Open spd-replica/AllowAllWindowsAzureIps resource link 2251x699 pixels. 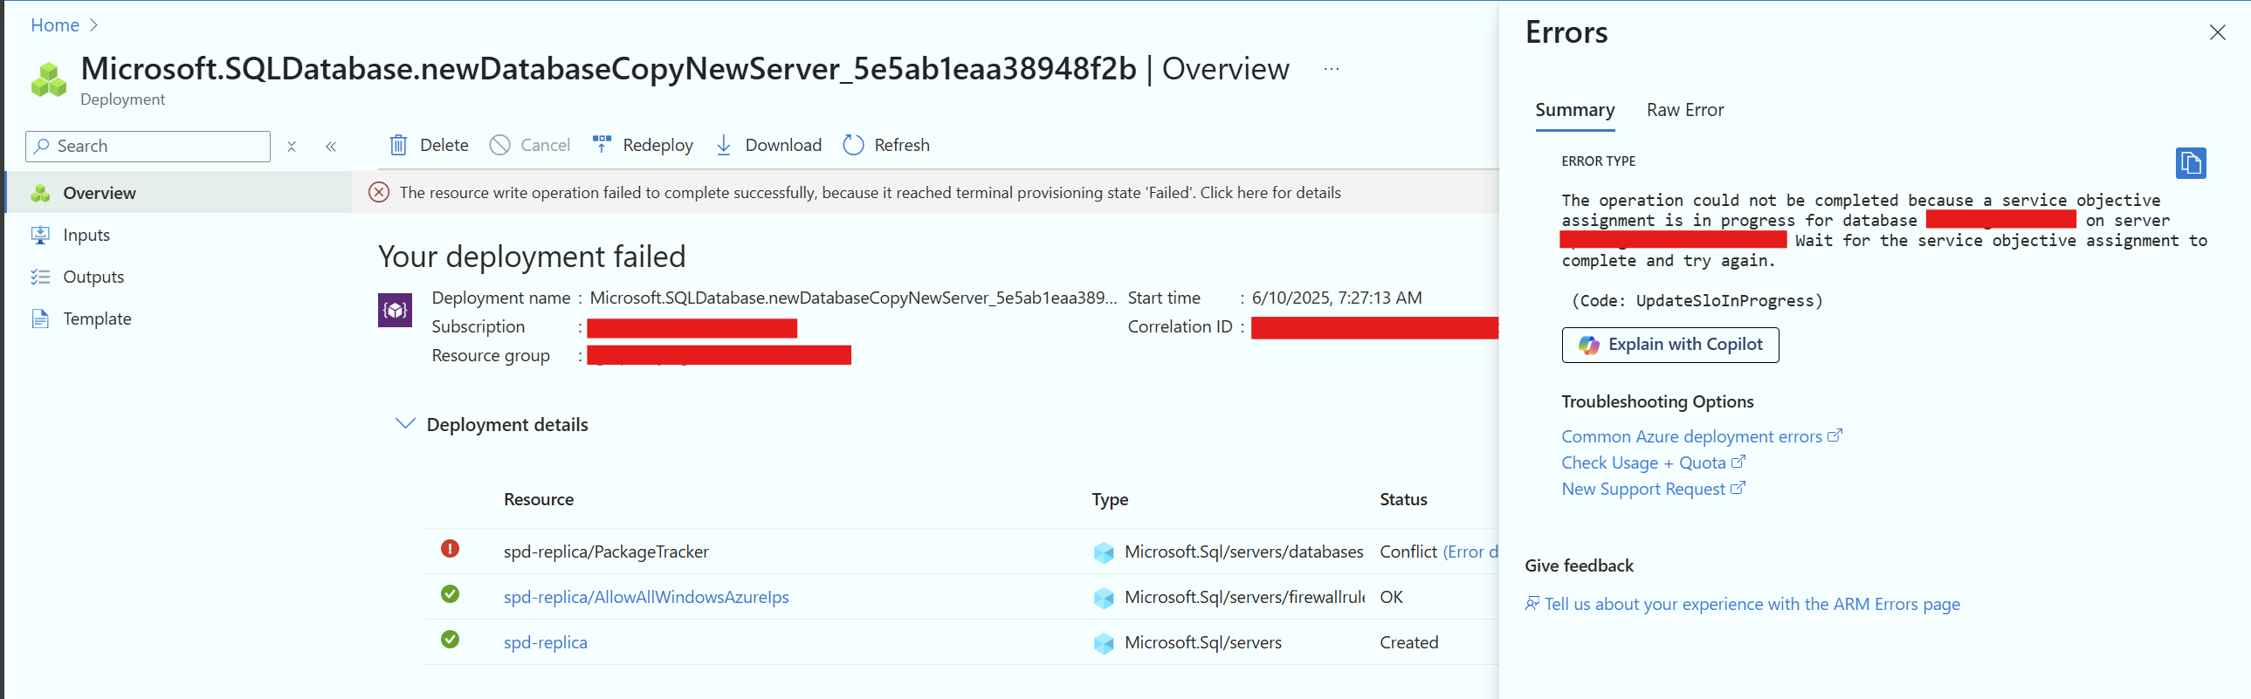click(646, 598)
